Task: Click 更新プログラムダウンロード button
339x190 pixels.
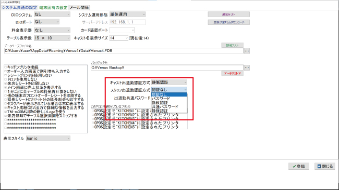Action: (x=229, y=22)
